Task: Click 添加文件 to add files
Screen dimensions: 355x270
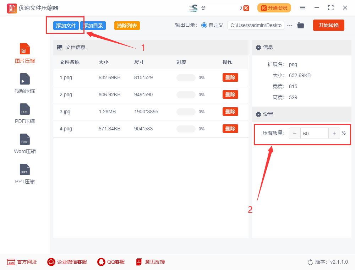Action: (x=65, y=25)
